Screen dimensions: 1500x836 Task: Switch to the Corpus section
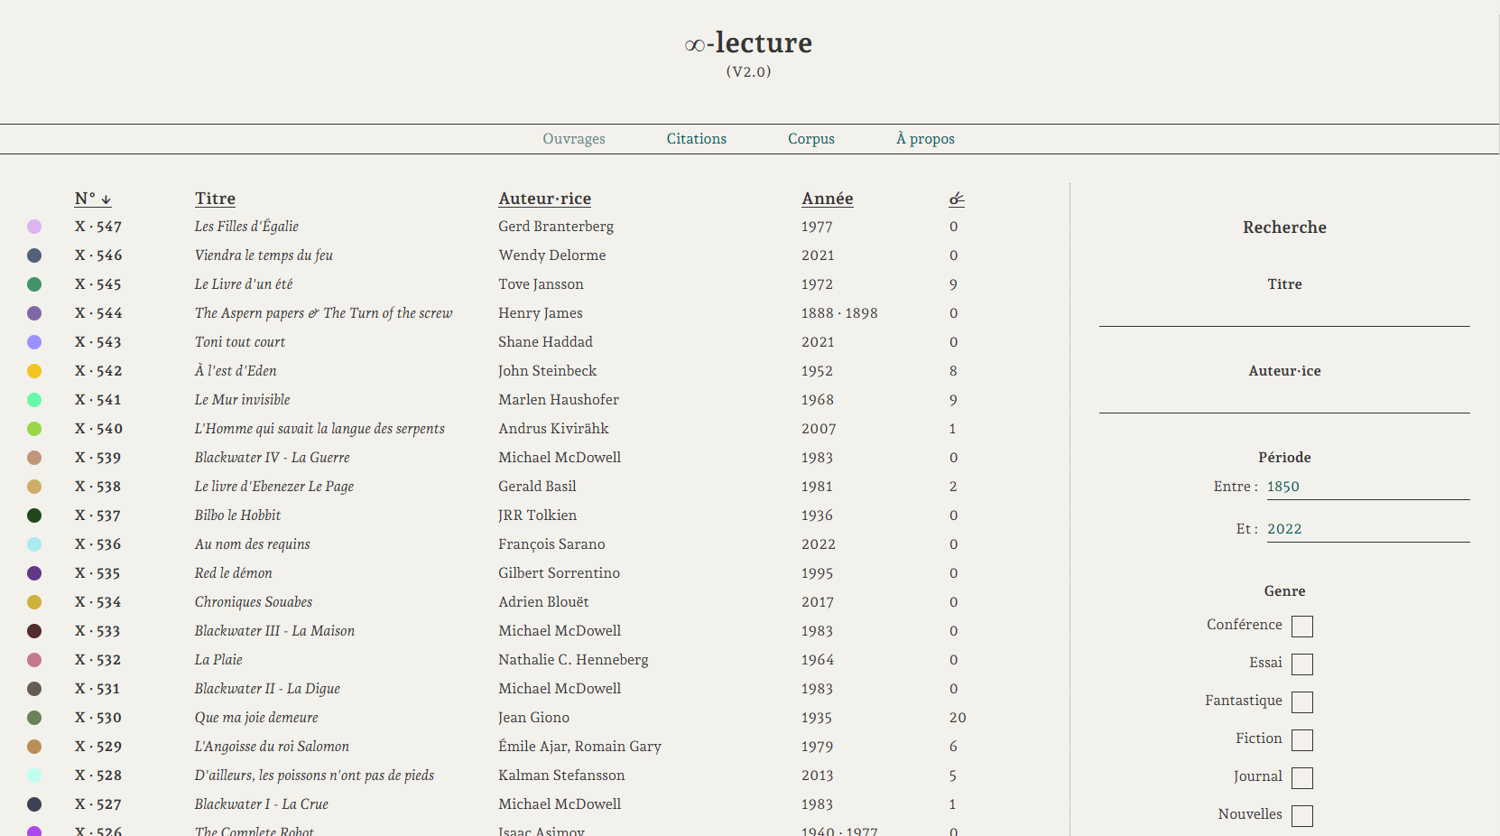click(810, 138)
